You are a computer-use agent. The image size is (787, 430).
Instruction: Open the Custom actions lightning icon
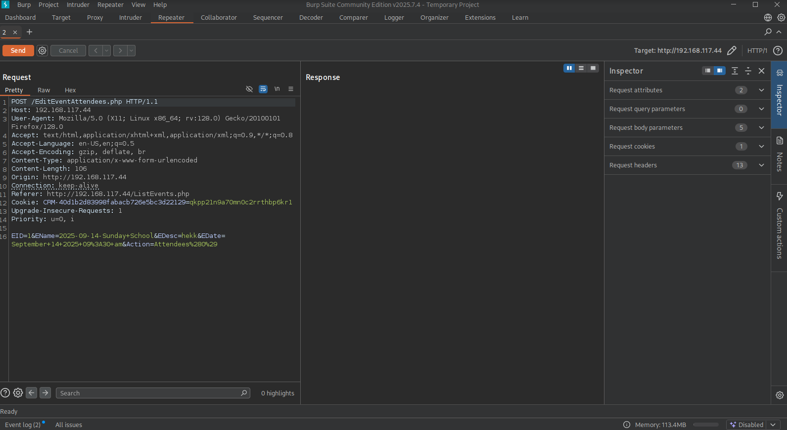[x=780, y=196]
